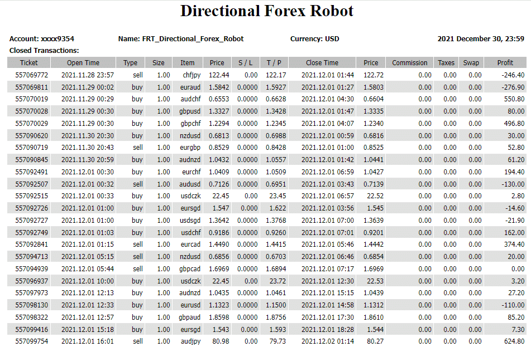Screen dimensions: 531x347
Task: Click the usdchf item cell
Action: click(x=190, y=232)
